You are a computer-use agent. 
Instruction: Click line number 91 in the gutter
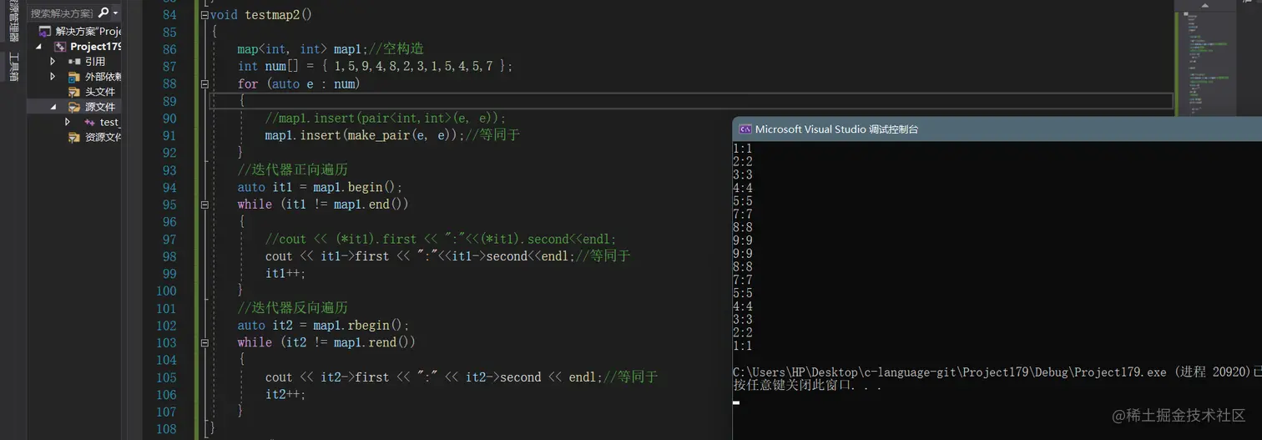(x=169, y=135)
